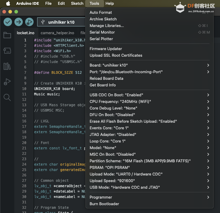Expand Partition Scheme 16M Flash submenu

point(150,161)
